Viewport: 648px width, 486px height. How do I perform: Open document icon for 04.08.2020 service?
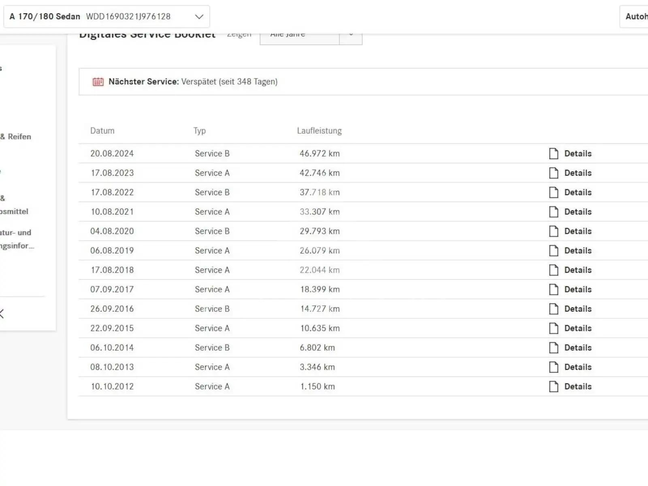(554, 231)
